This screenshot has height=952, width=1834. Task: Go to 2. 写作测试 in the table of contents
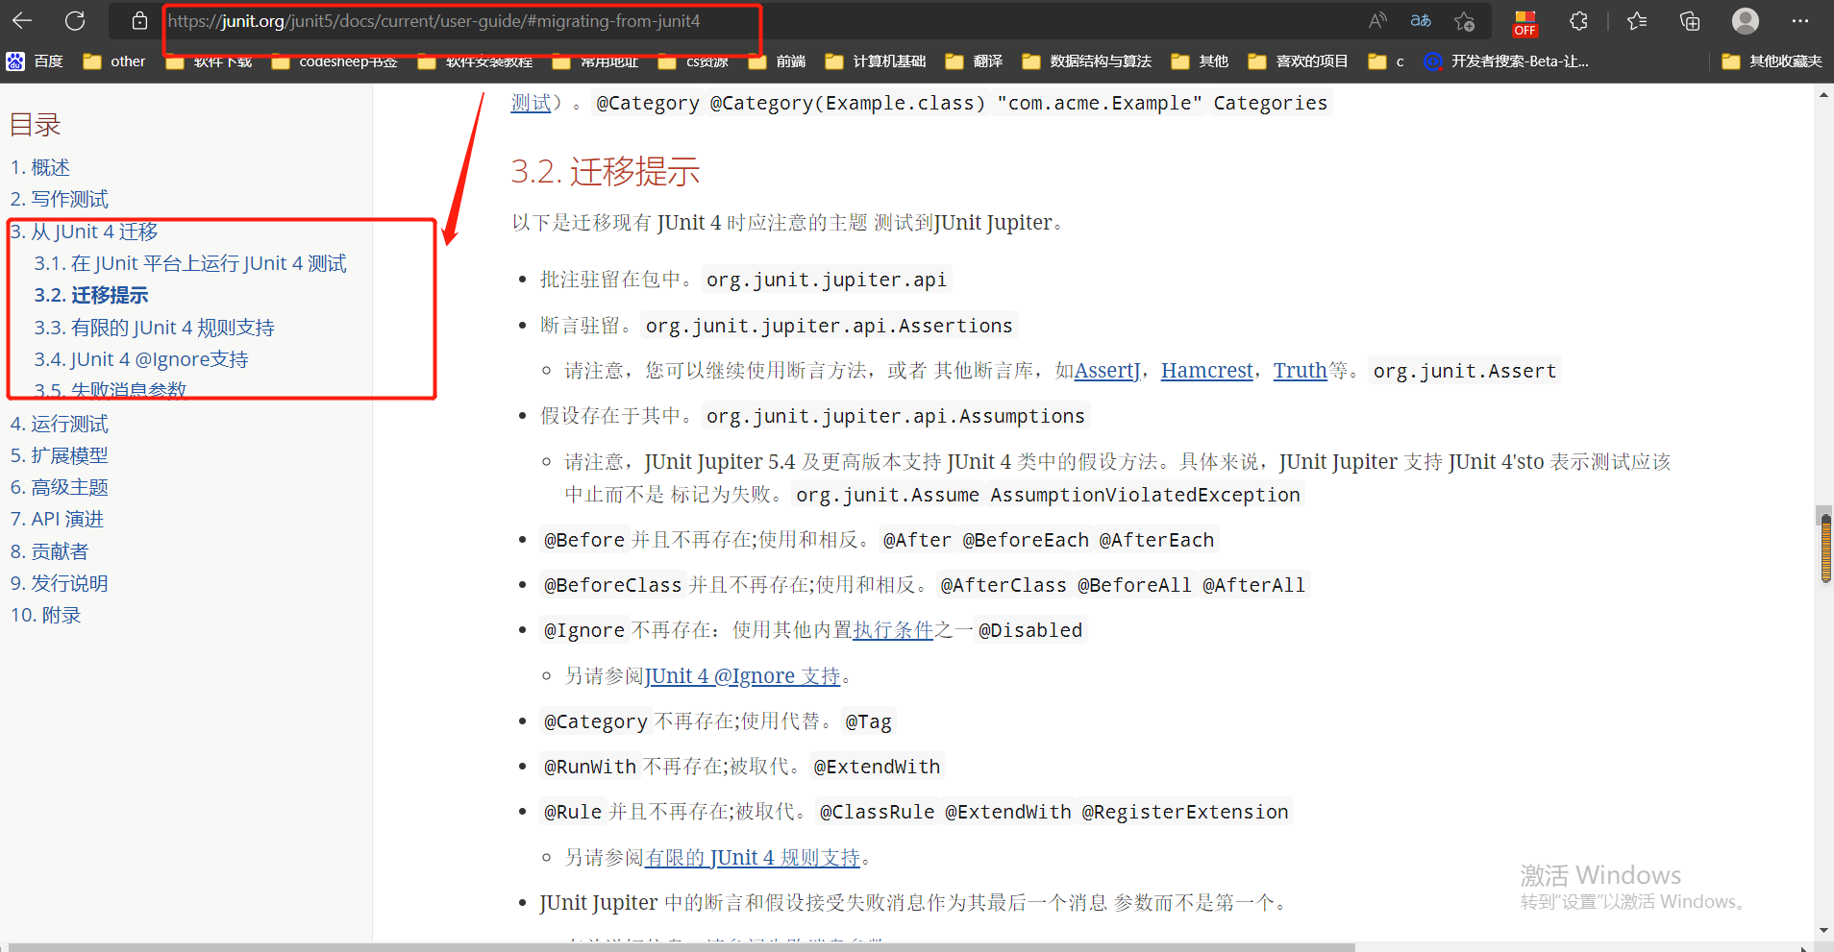click(x=60, y=199)
